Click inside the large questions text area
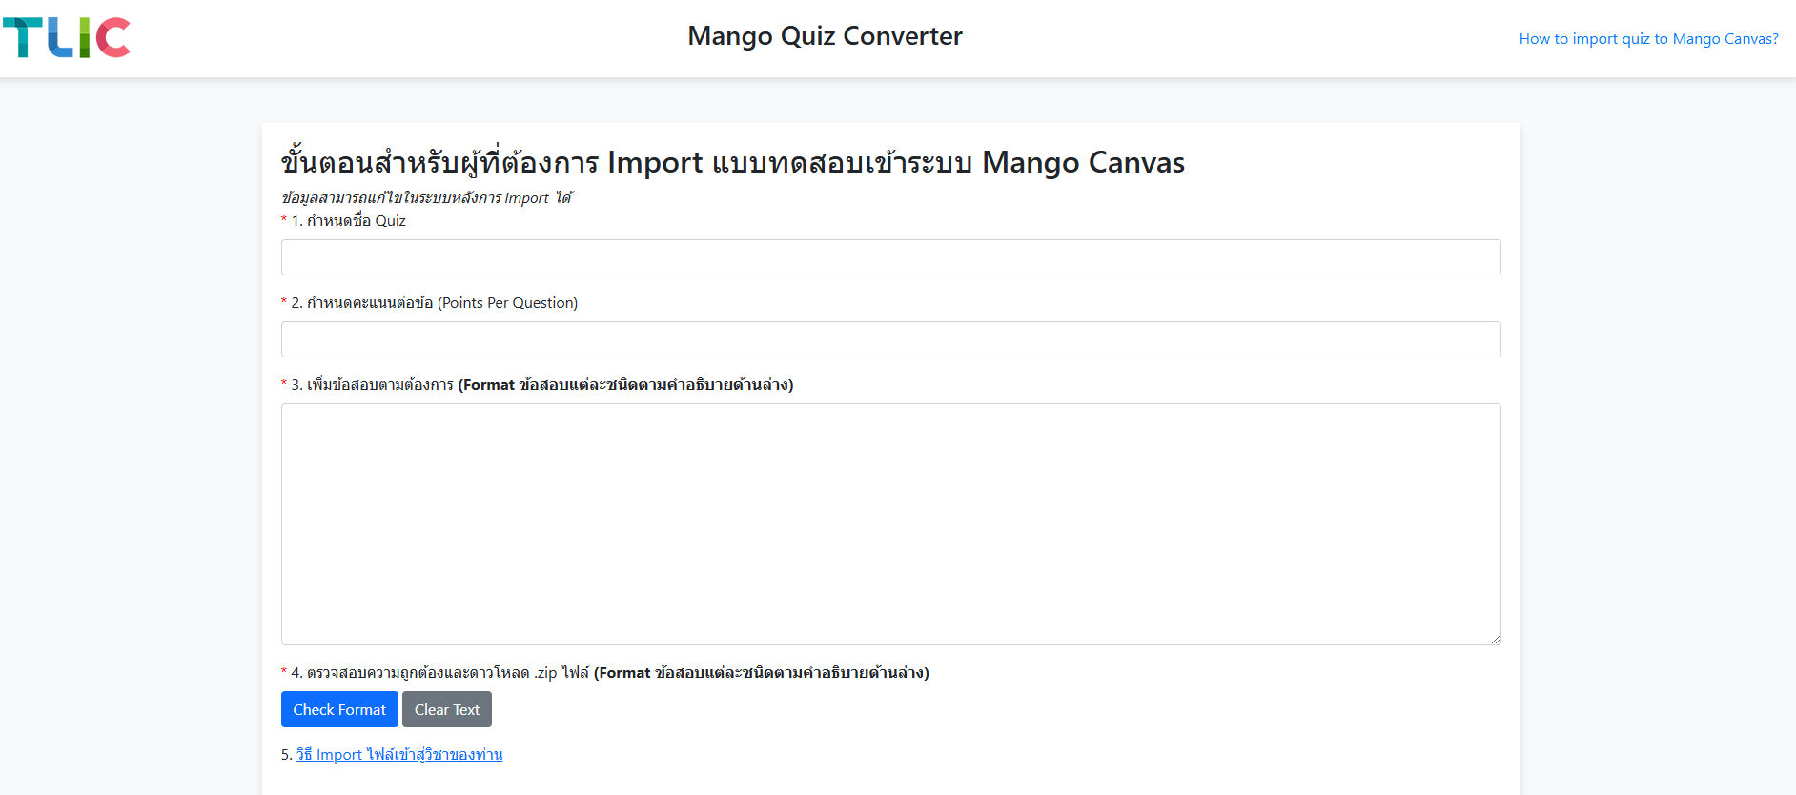 point(890,523)
